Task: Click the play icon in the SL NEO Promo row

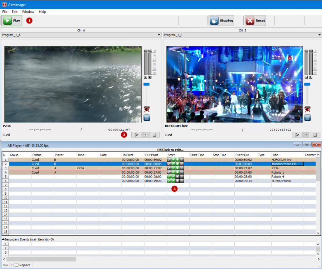Action: [173, 181]
